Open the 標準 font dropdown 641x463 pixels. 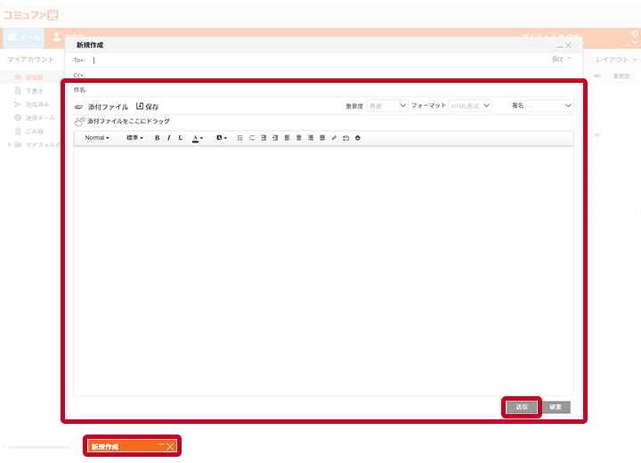pyautogui.click(x=134, y=138)
